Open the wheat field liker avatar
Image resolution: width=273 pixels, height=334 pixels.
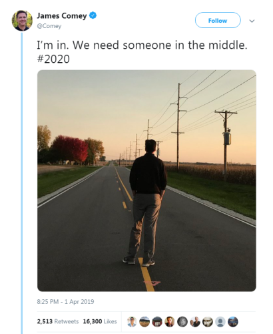(144, 322)
